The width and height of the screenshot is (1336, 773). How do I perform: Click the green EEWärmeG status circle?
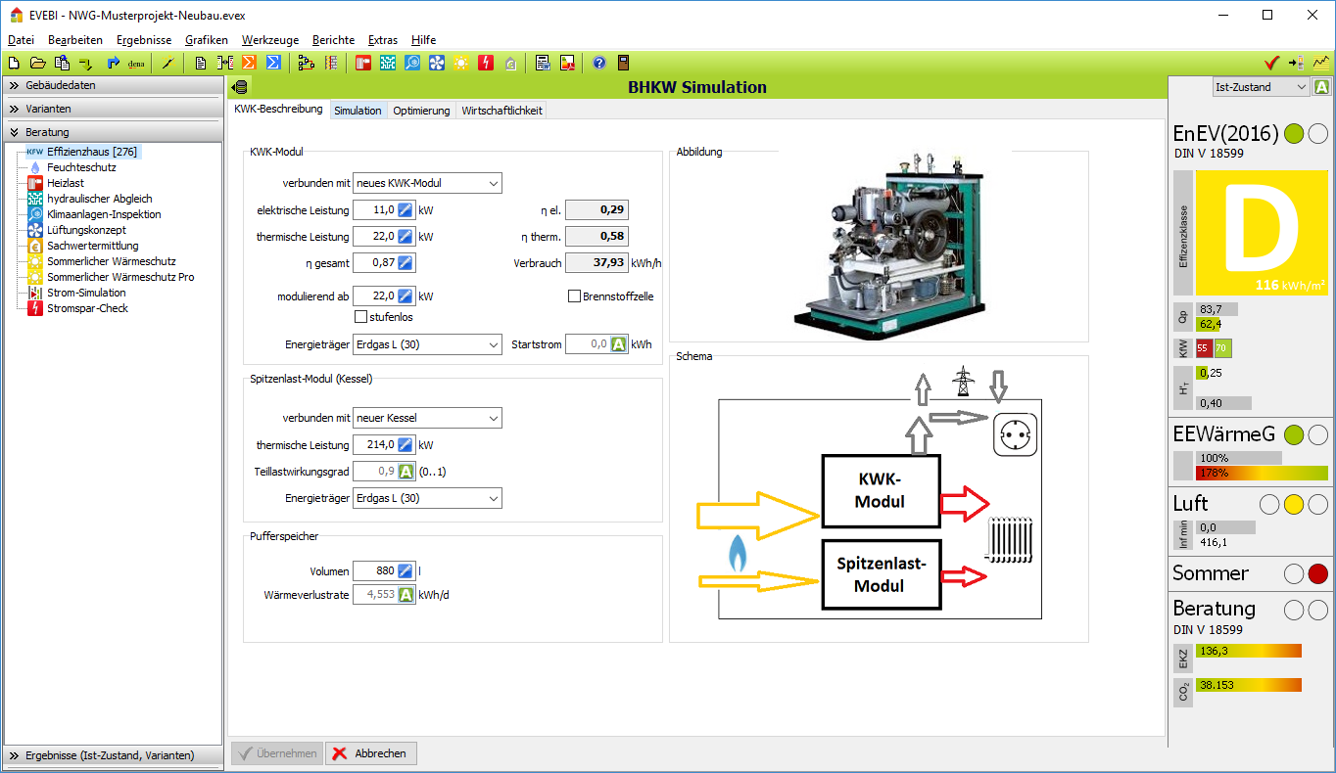pyautogui.click(x=1294, y=433)
